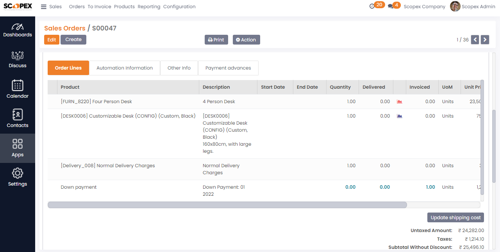Open the Configuration menu
The image size is (500, 252).
[179, 7]
